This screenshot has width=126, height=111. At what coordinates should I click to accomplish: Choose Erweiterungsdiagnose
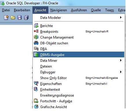(79, 95)
